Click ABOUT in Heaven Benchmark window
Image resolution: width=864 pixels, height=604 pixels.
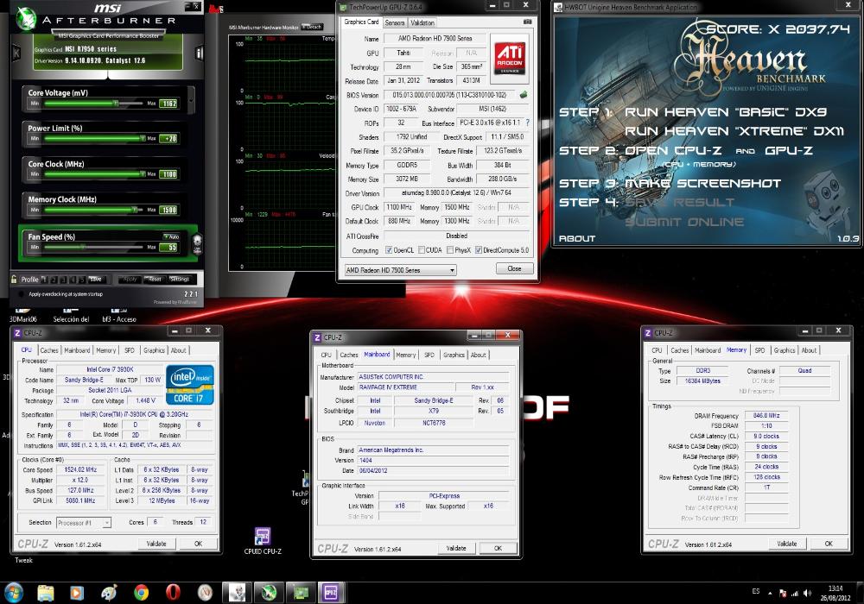[x=577, y=238]
